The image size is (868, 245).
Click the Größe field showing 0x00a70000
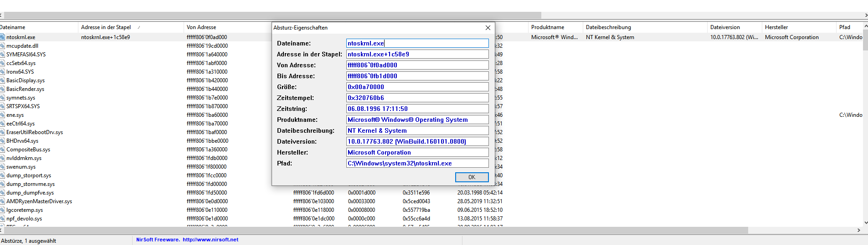pyautogui.click(x=417, y=87)
